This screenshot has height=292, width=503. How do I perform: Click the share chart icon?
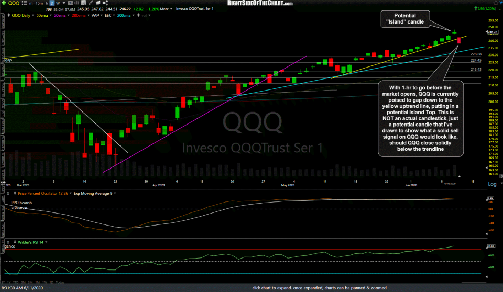(105, 3)
